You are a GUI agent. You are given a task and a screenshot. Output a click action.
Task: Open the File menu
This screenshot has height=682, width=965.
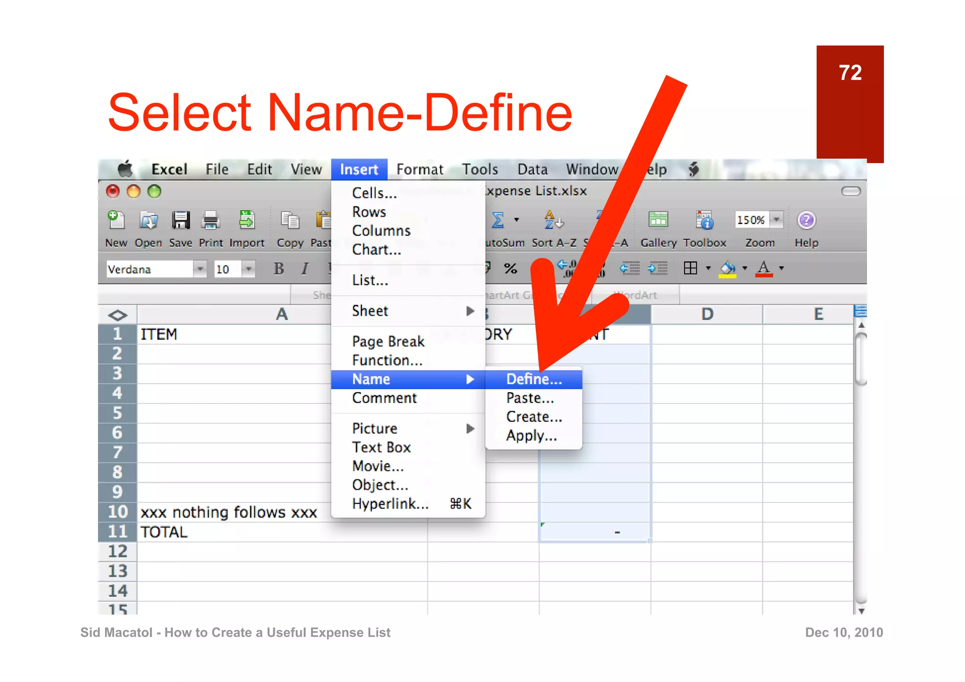pos(217,169)
